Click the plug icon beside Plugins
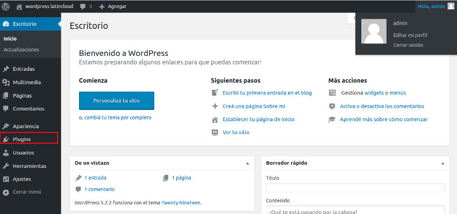This screenshot has height=214, width=457. point(6,139)
